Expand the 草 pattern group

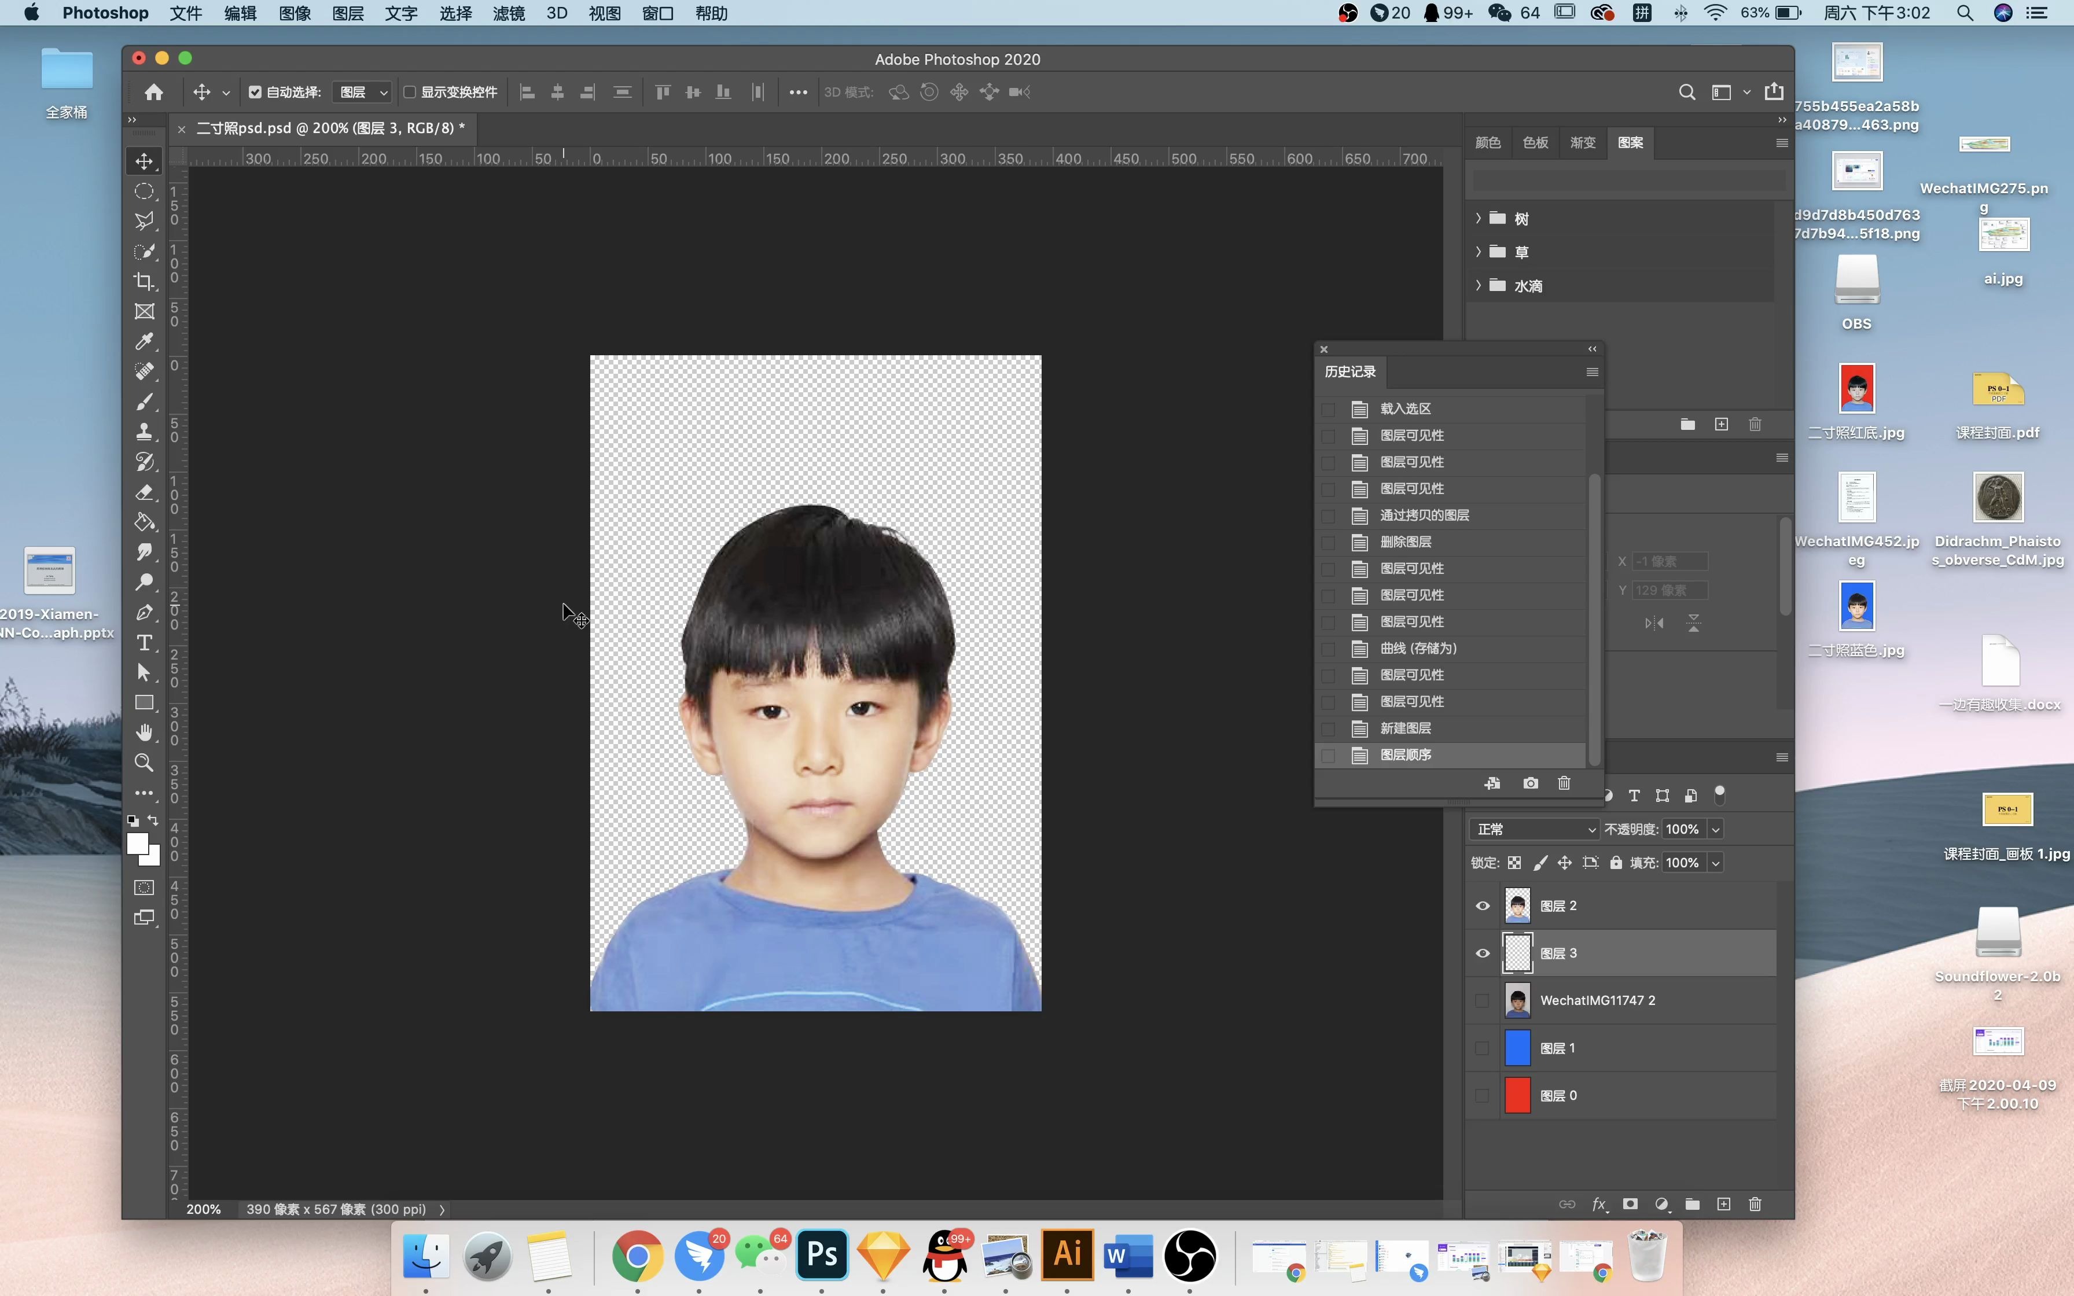[1478, 251]
